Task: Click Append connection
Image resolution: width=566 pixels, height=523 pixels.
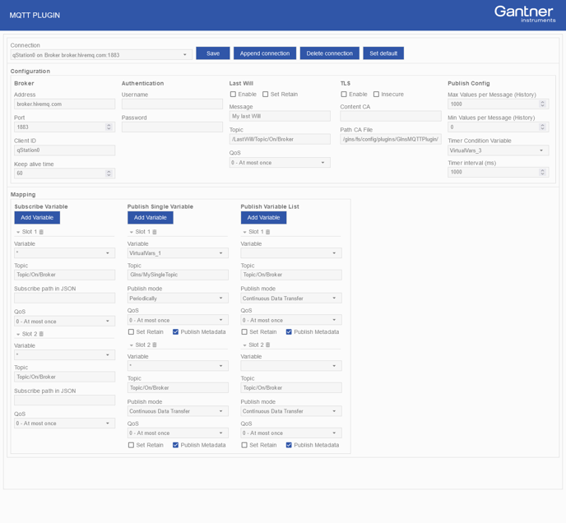Action: coord(264,53)
